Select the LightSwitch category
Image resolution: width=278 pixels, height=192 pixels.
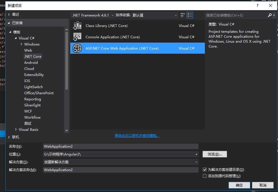coord(34,87)
